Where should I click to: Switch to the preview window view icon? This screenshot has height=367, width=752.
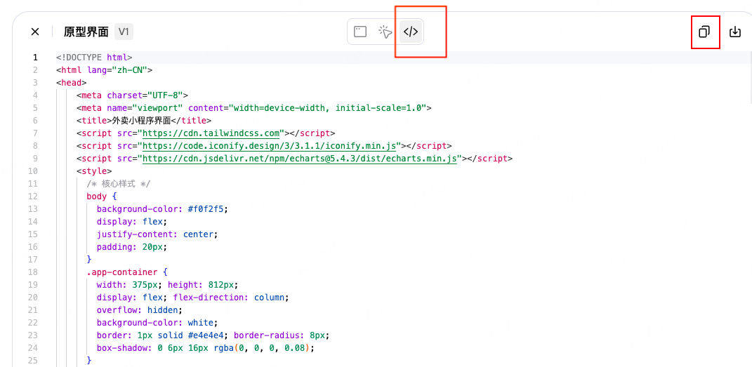pyautogui.click(x=360, y=32)
